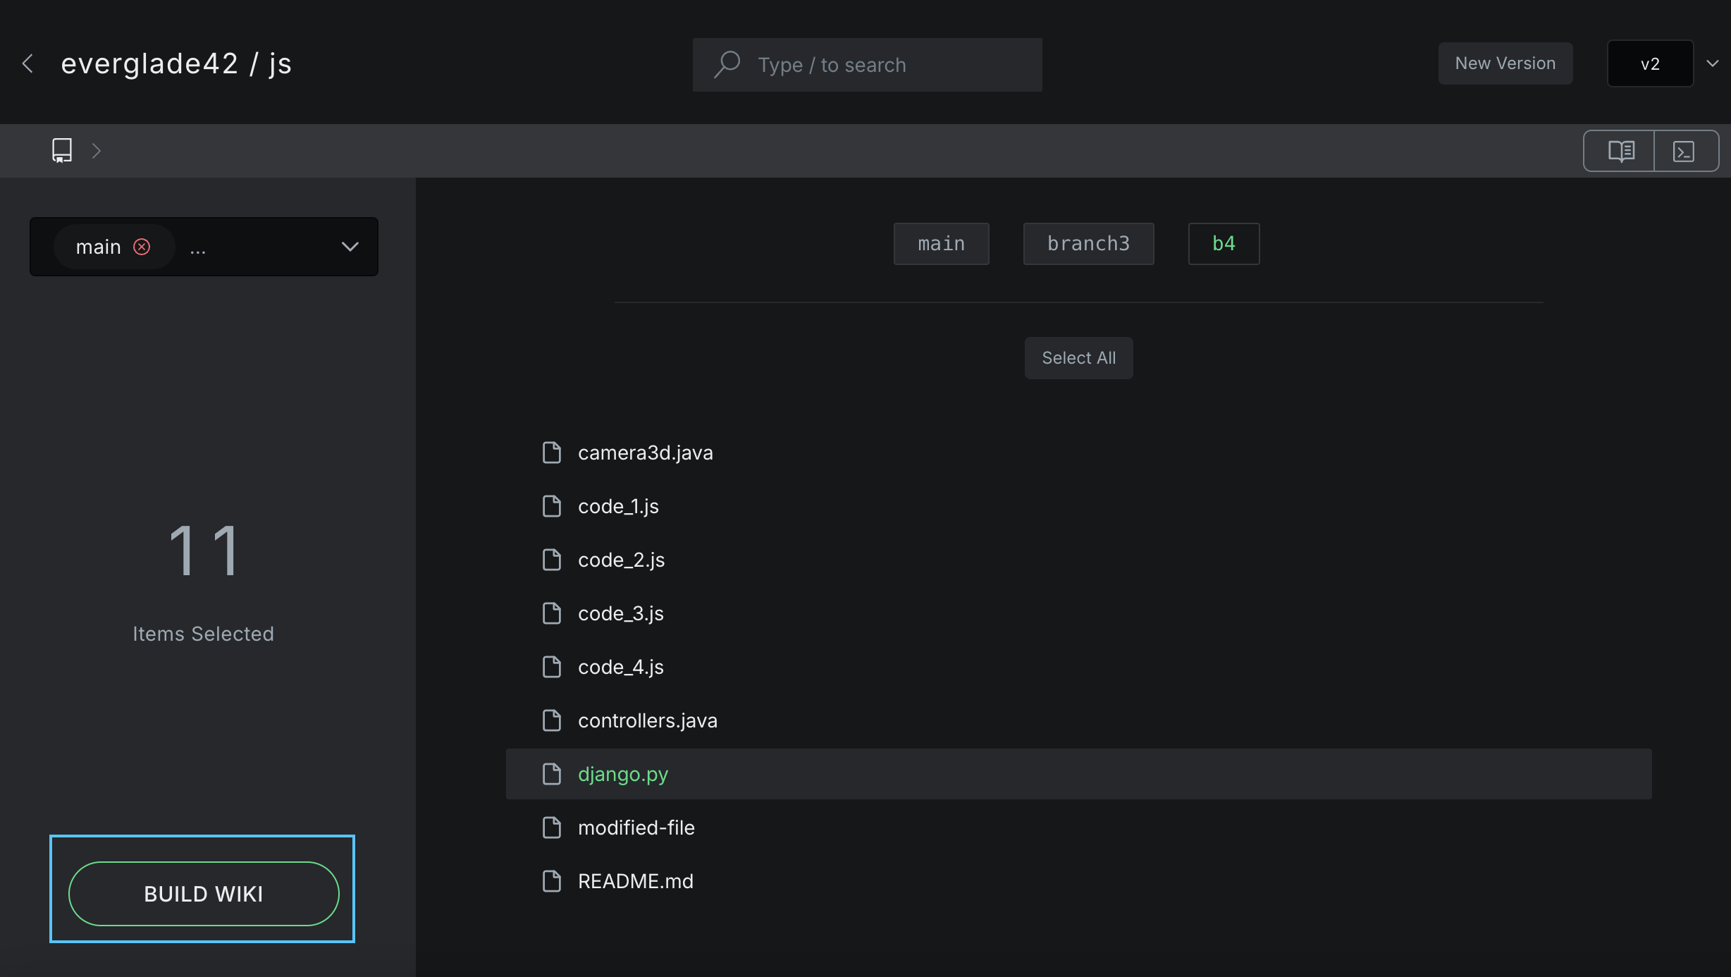Open the repository root breadcrumb icon
This screenshot has width=1731, height=977.
pyautogui.click(x=62, y=150)
